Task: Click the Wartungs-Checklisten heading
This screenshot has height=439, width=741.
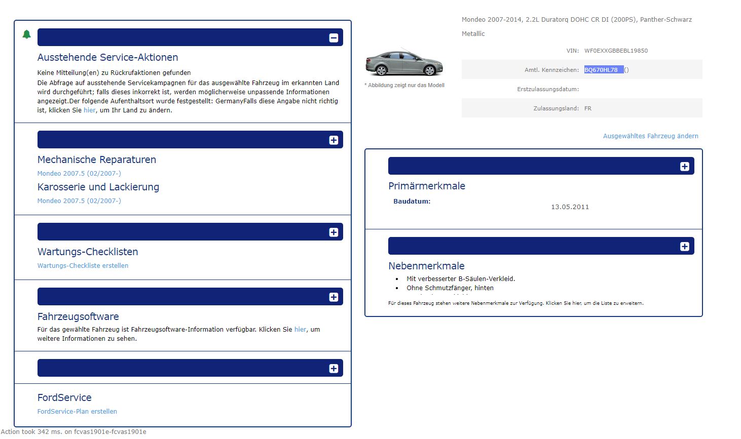Action: tap(88, 252)
